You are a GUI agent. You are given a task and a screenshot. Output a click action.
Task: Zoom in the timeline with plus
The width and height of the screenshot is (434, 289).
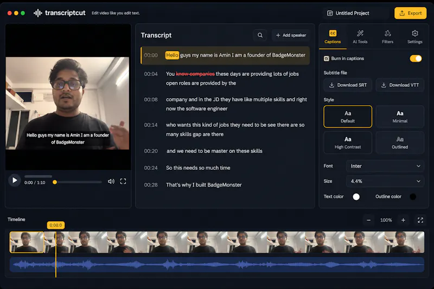(x=403, y=220)
